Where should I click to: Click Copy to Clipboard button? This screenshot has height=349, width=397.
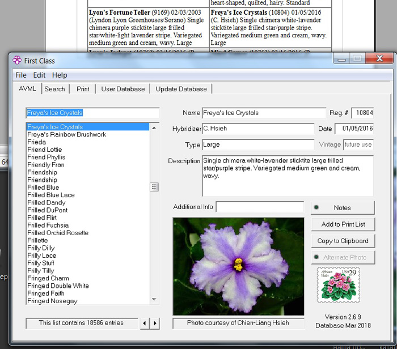click(x=343, y=241)
